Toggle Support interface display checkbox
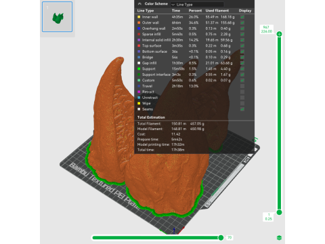Viewport: 325px width, 244px height. [x=242, y=75]
